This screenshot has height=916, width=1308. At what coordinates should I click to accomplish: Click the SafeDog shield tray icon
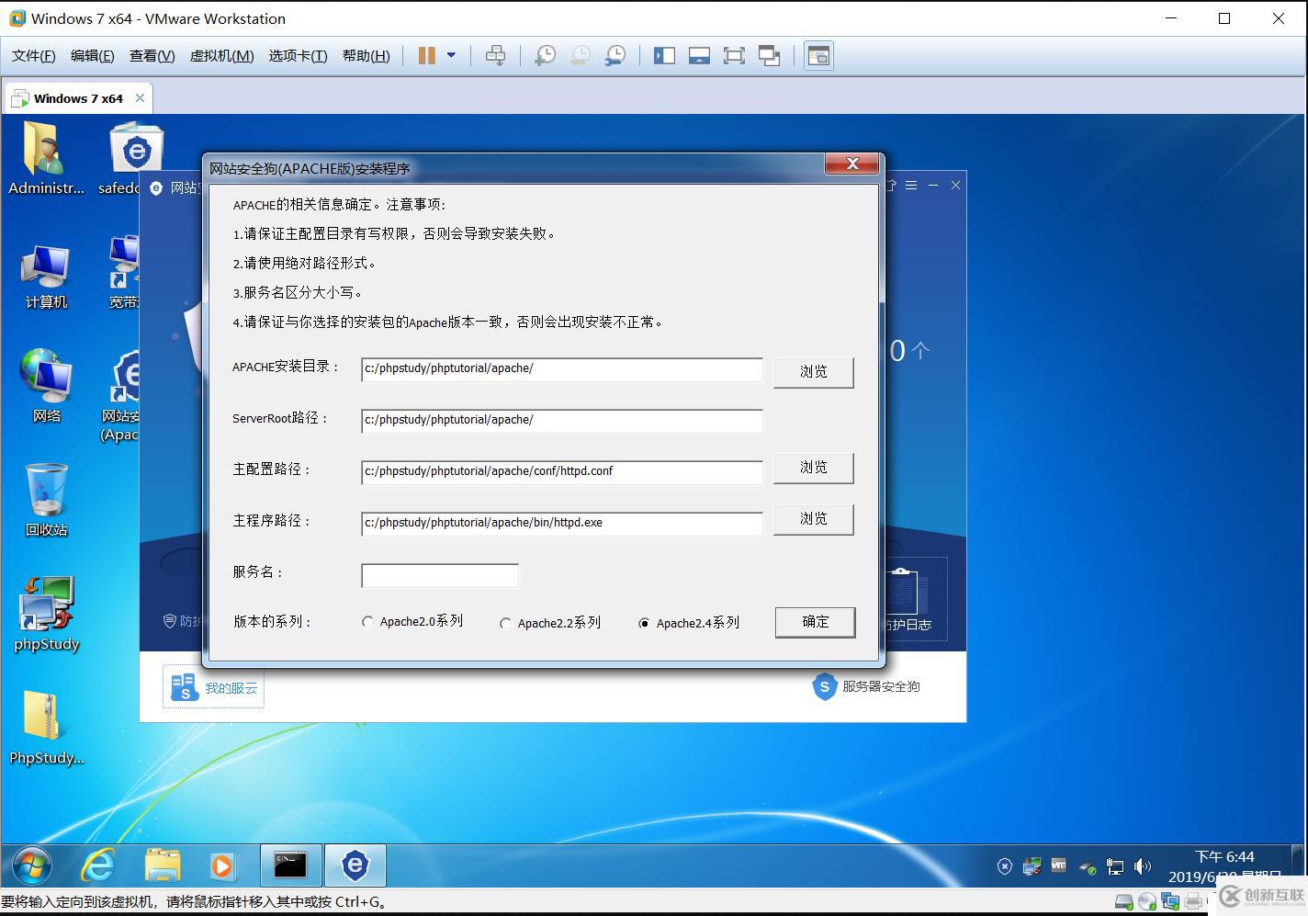(x=1005, y=865)
